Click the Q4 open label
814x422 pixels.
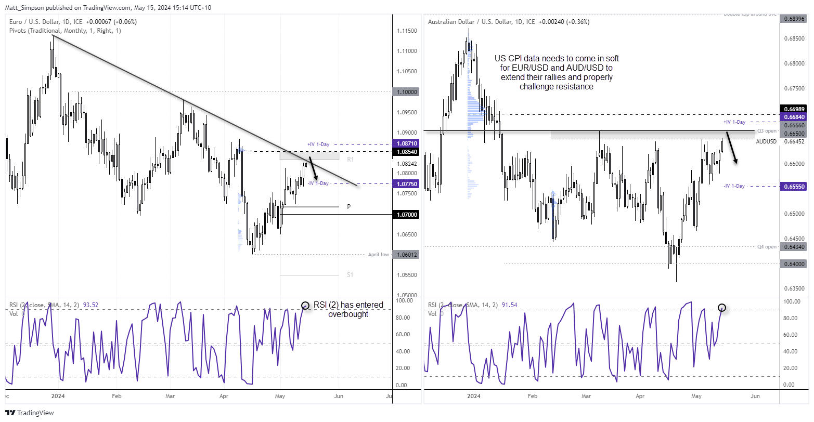coord(766,247)
